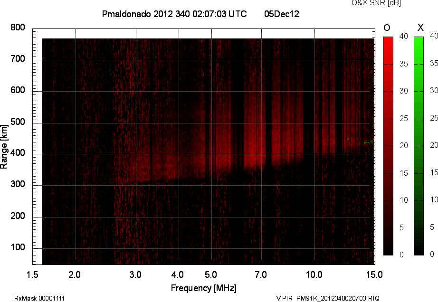
Task: Click the 700 km range tick label
Action: [x=18, y=59]
